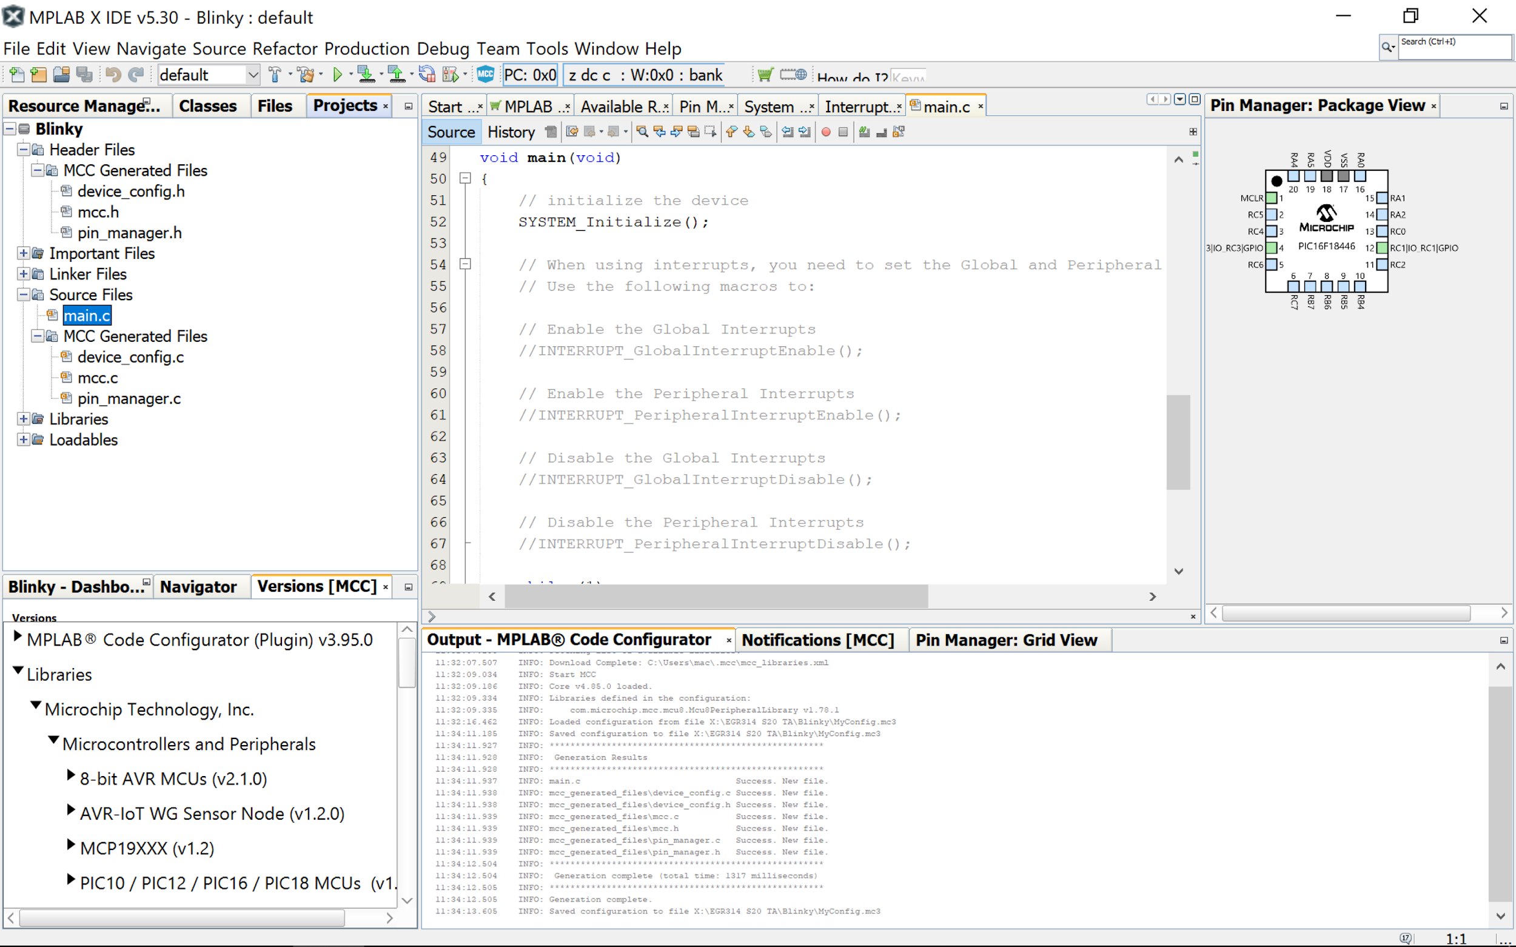This screenshot has width=1516, height=947.
Task: Expand 8-bit AVR MCUs (v2.1.0) entry
Action: point(71,775)
